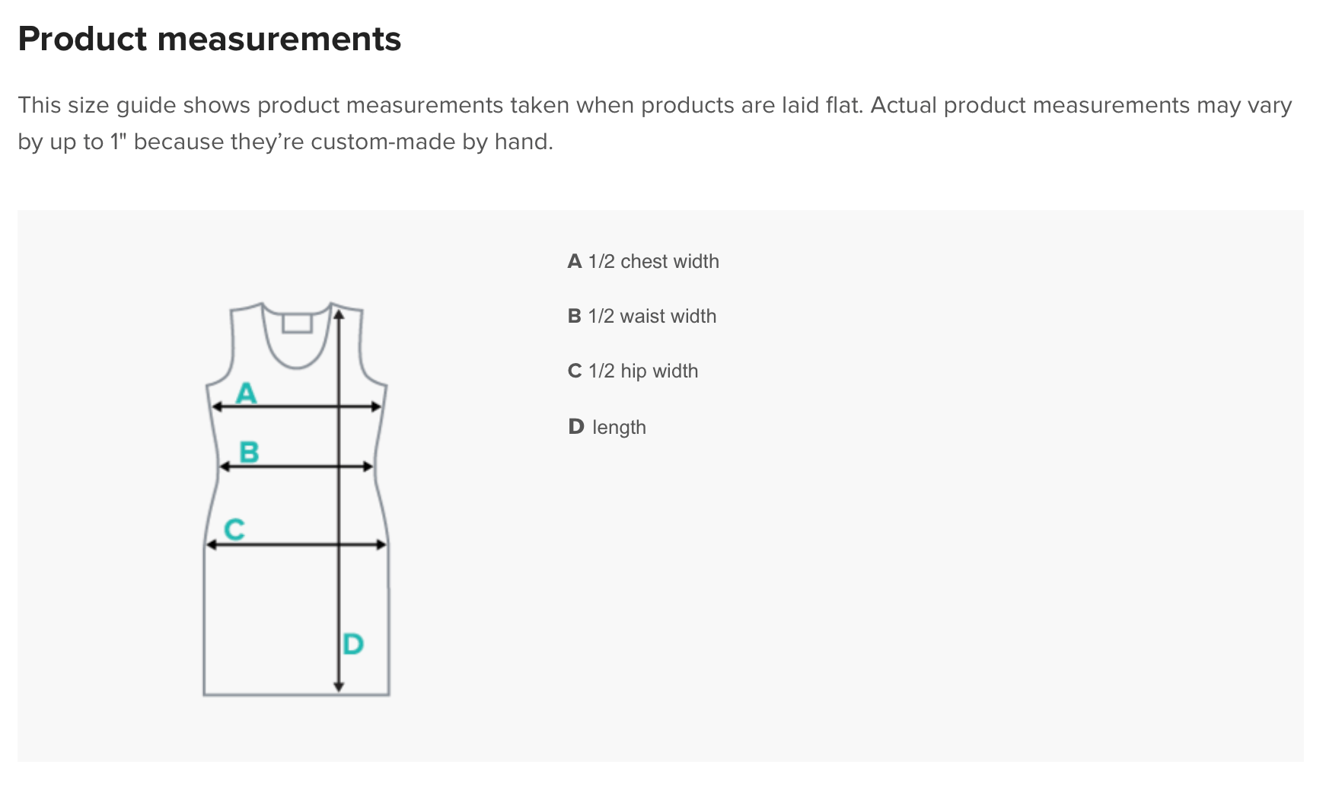1326x787 pixels.
Task: Click the teal letter B on dress diagram
Action: coord(249,452)
